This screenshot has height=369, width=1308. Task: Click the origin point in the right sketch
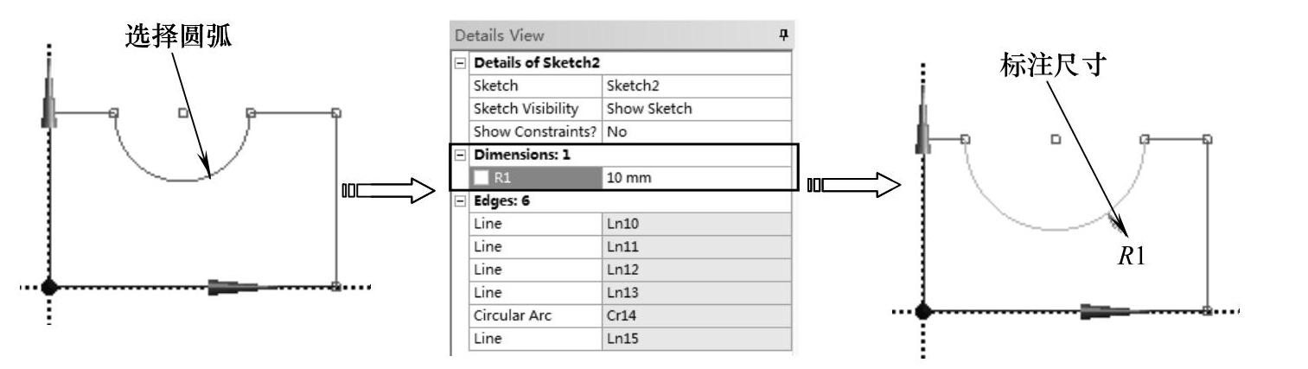[924, 311]
